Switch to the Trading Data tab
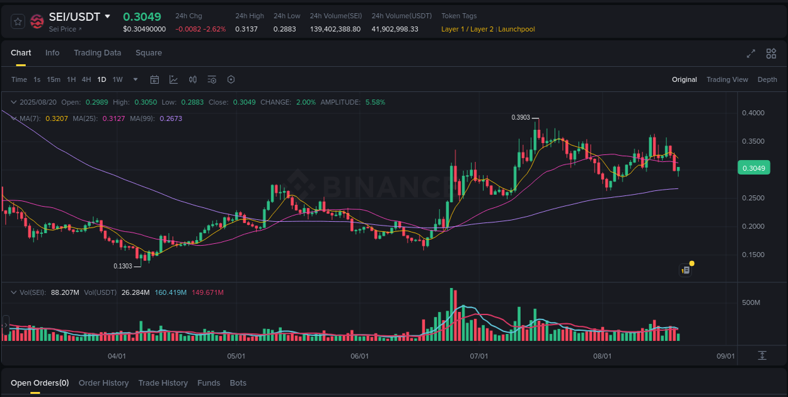Viewport: 788px width, 397px height. (x=98, y=53)
